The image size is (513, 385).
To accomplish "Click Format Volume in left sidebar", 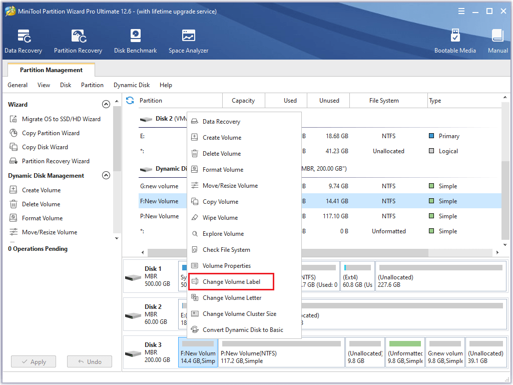I will (x=36, y=218).
